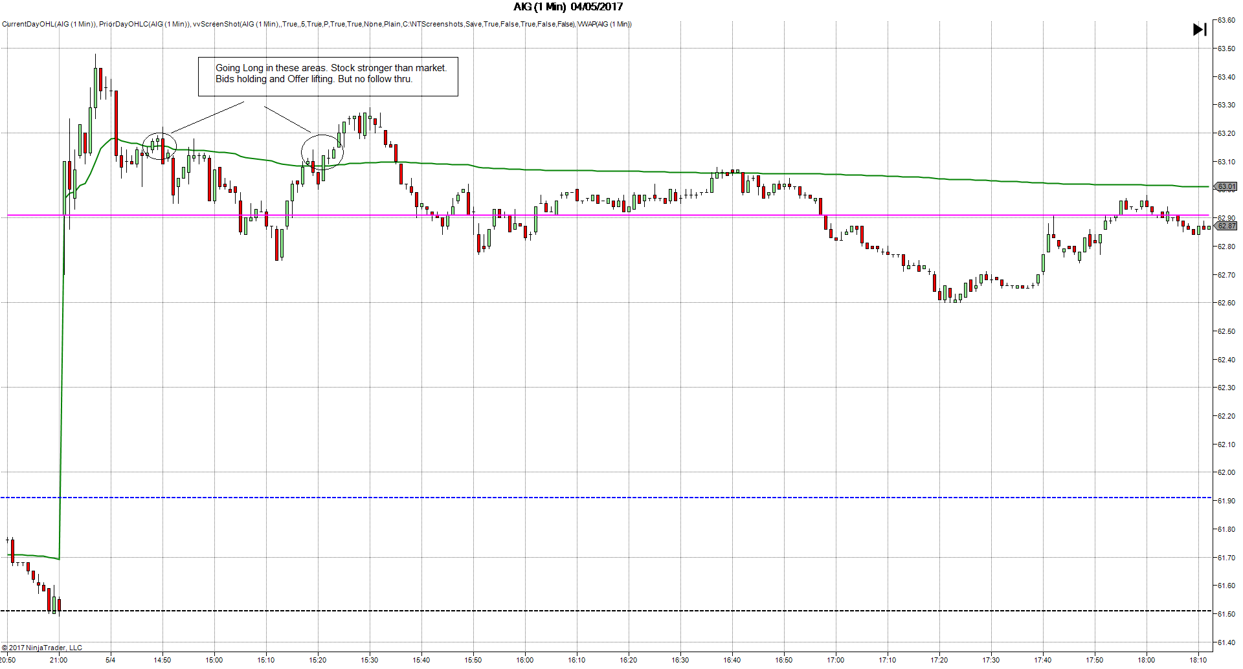1243x669 pixels.
Task: Select the VWAP price marker 63.01
Action: pos(1226,186)
